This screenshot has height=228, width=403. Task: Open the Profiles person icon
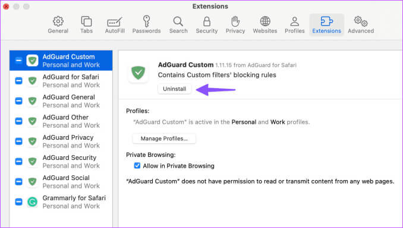point(295,21)
